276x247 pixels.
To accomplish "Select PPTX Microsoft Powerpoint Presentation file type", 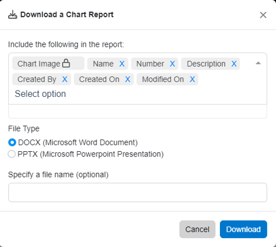I will coord(12,154).
